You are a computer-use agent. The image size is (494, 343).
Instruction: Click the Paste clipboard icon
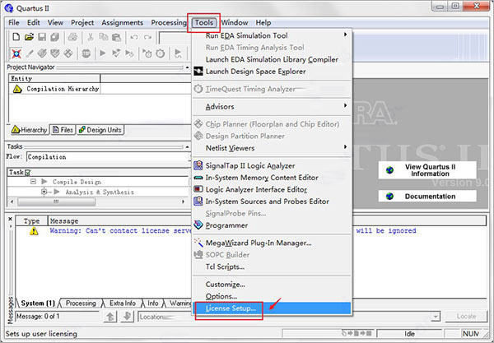click(x=117, y=37)
